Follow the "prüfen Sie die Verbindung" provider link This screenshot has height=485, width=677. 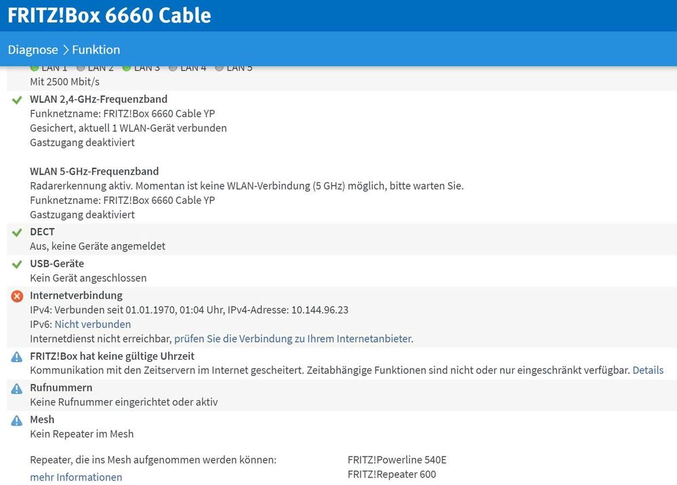(x=293, y=339)
